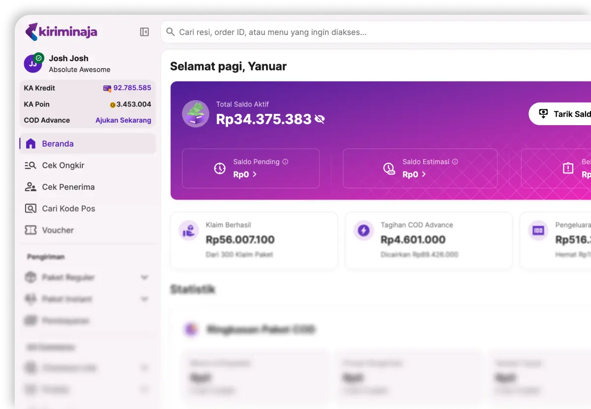Open KA Kredit balance 92.785.585

coord(132,88)
